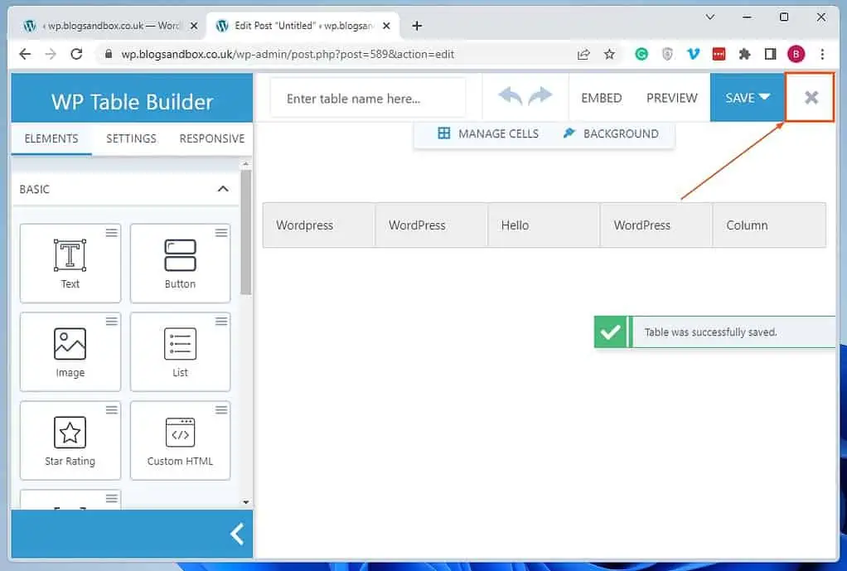Add a Text element to the table

pos(70,263)
